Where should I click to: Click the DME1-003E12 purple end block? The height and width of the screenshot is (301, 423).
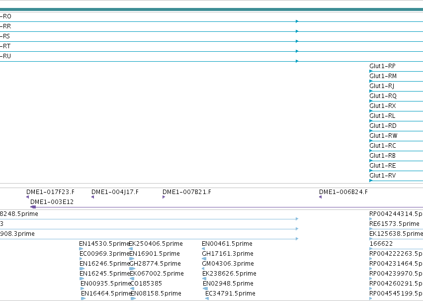(x=33, y=207)
